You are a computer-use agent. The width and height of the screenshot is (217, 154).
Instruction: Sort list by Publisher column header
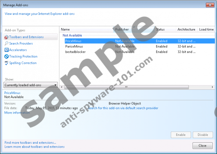pyautogui.click(x=122, y=29)
